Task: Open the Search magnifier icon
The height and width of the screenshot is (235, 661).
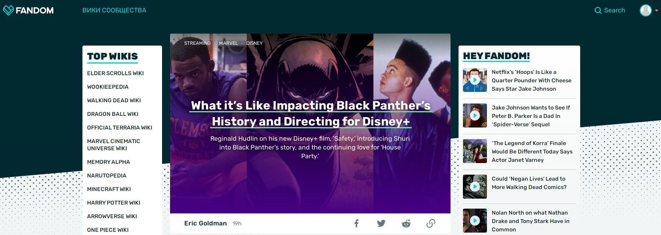Action: [598, 10]
